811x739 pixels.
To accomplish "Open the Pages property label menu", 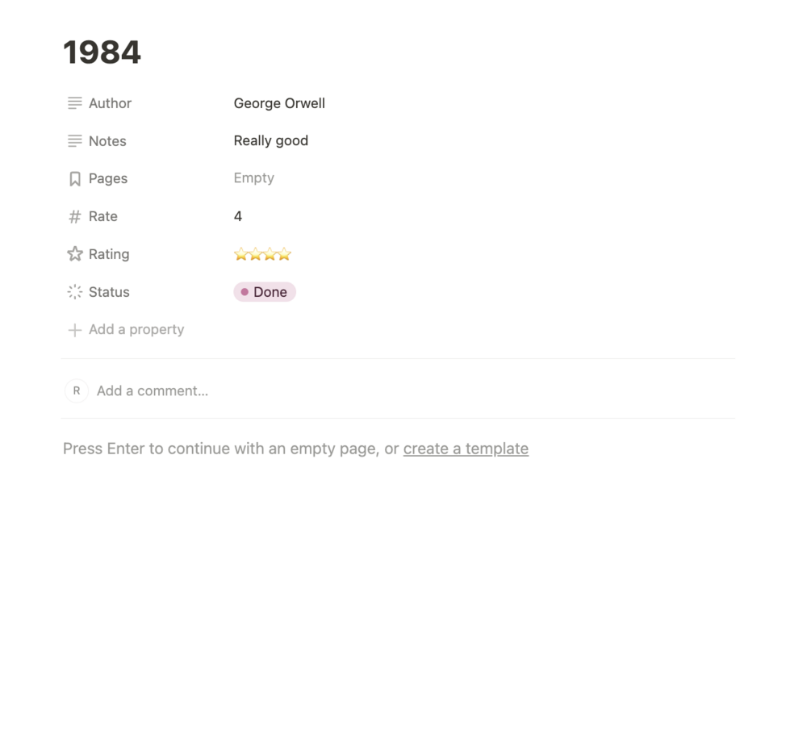I will click(108, 179).
